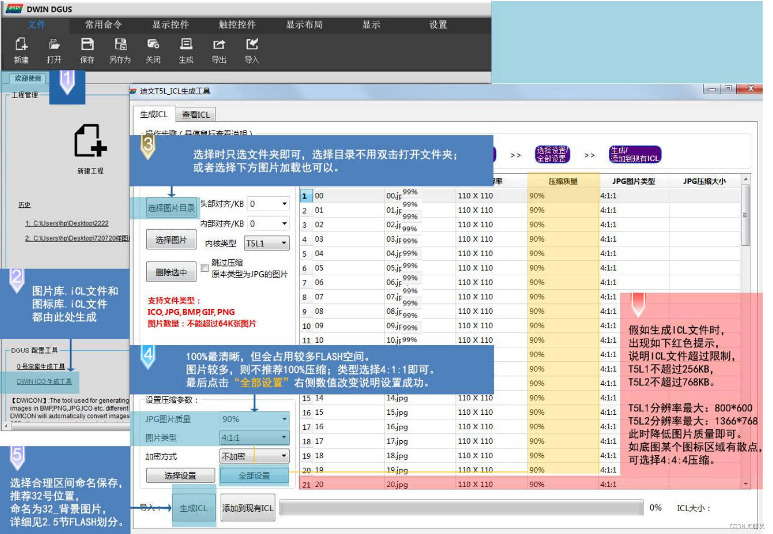The image size is (773, 534).
Task: Switch to the 查看ICL tab
Action: (x=196, y=115)
